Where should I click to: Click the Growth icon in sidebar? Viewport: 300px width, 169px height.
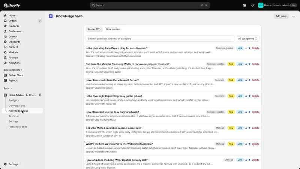pos(5,36)
